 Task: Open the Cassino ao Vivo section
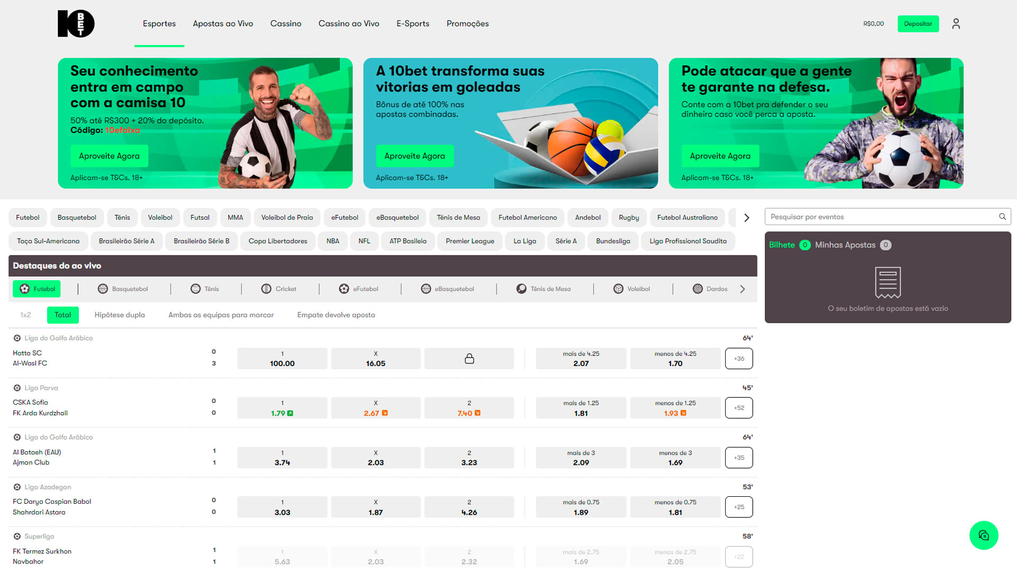pos(349,24)
